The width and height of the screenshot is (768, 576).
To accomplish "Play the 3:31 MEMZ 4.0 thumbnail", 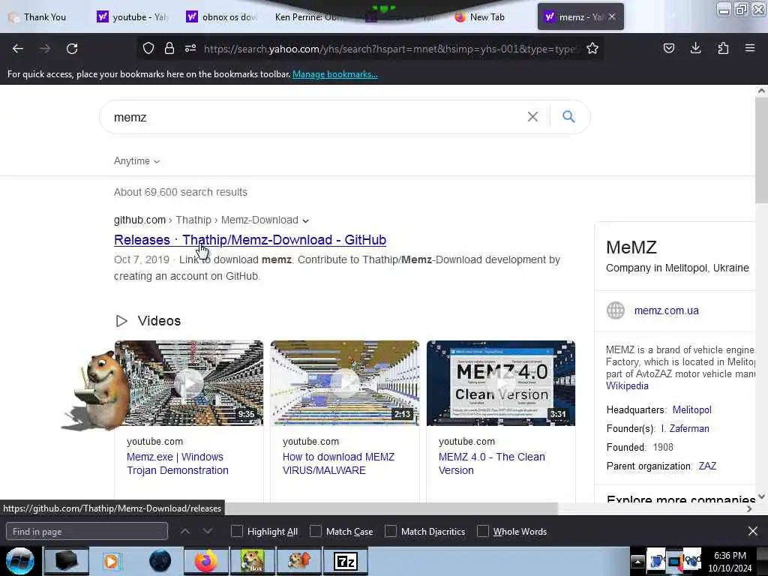I will point(500,383).
